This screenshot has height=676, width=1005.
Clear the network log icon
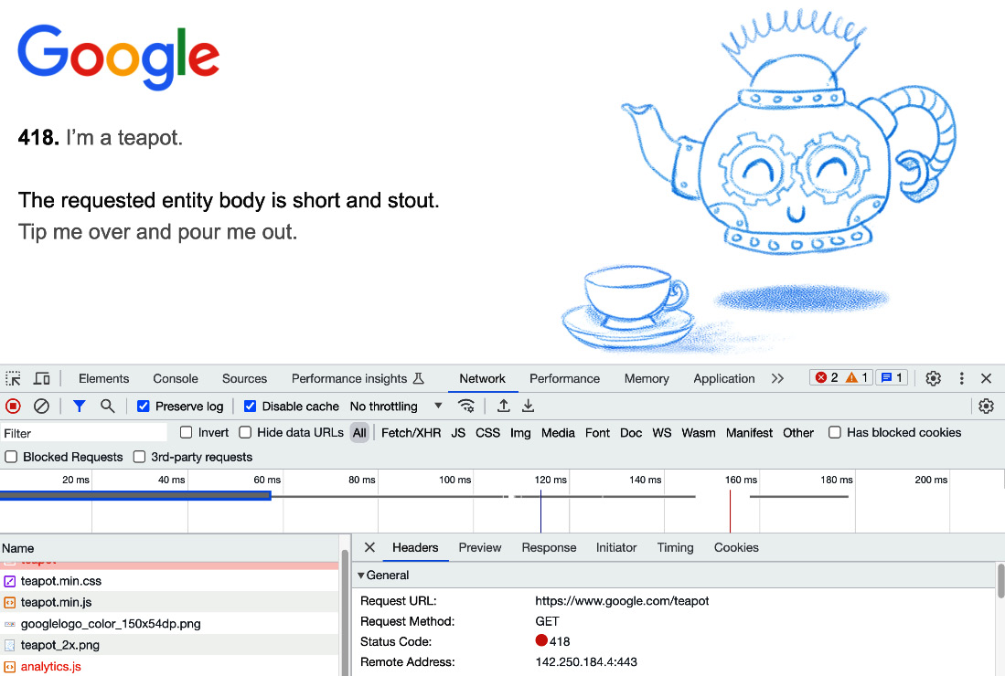pyautogui.click(x=42, y=406)
